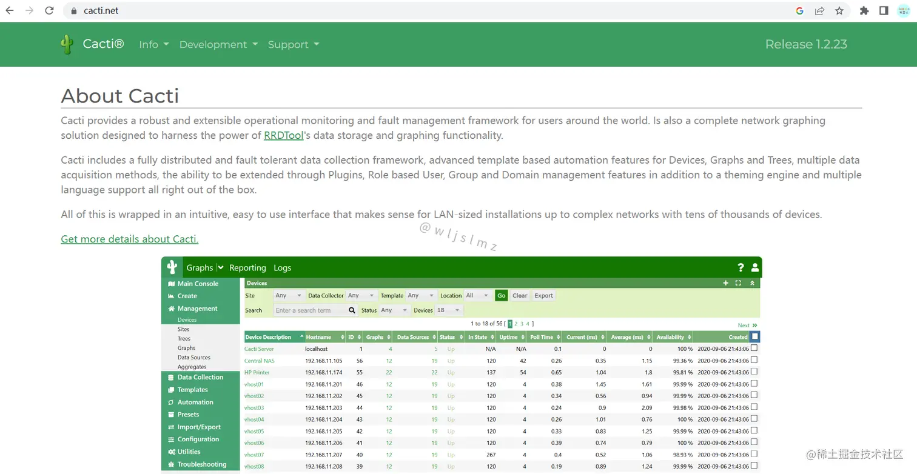Expand the Graphs tab chevron
The height and width of the screenshot is (474, 917).
tap(221, 267)
